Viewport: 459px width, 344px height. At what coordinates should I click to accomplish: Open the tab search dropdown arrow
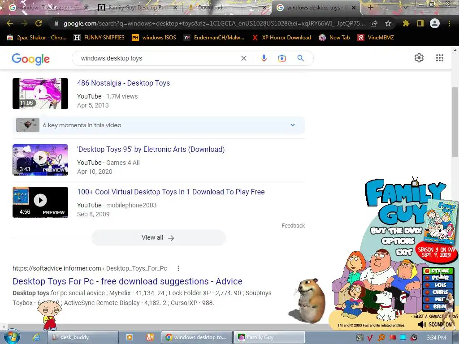point(405,7)
